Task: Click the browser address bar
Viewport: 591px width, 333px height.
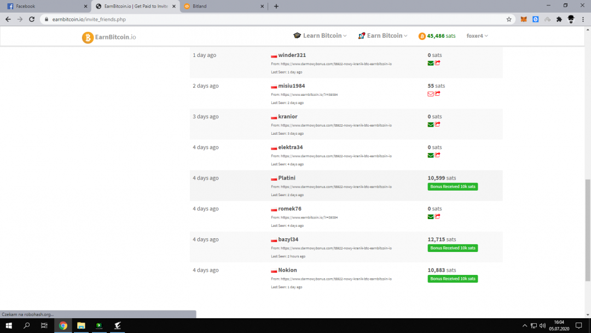Action: tap(274, 19)
